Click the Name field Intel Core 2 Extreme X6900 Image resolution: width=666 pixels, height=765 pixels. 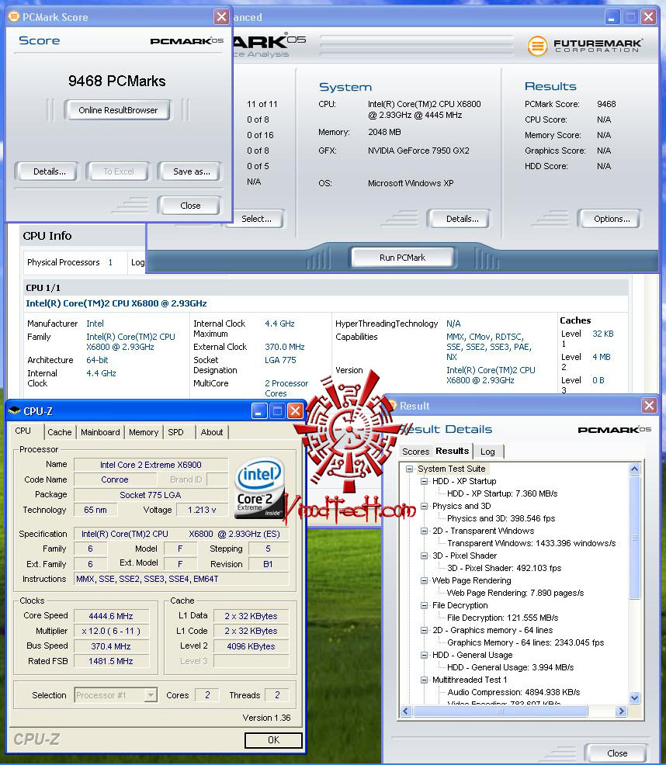click(x=151, y=465)
